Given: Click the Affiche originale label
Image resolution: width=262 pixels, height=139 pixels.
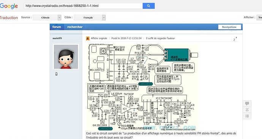Looking at the screenshot, I should (x=99, y=38).
